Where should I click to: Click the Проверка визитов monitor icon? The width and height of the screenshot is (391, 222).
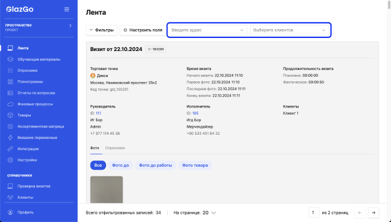(x=10, y=186)
